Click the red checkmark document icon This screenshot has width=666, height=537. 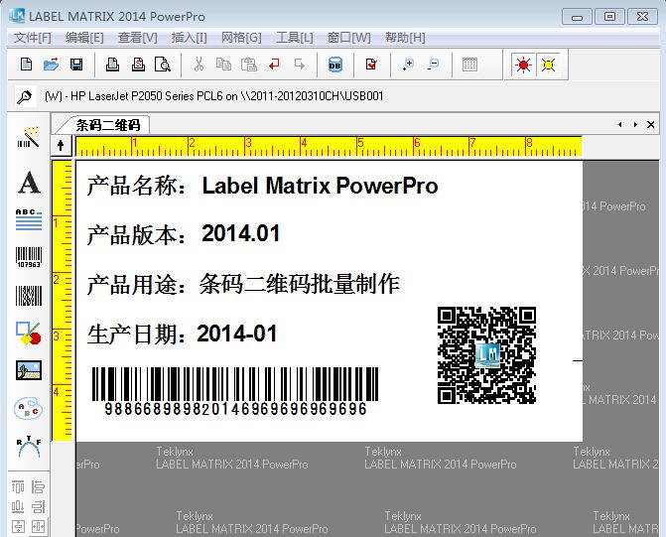(x=371, y=65)
